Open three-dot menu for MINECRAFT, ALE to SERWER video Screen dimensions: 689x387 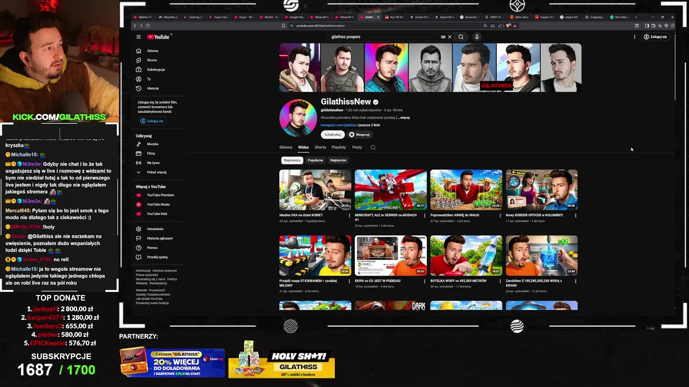click(x=424, y=216)
